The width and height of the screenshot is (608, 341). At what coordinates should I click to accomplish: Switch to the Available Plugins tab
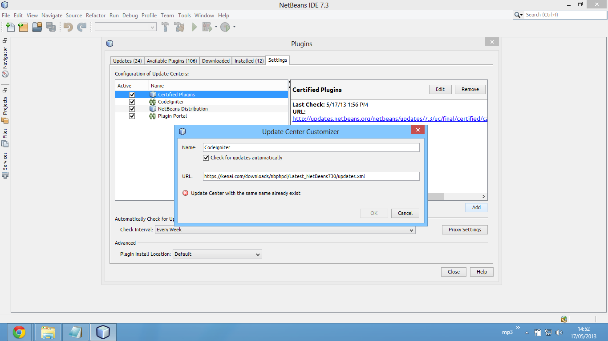click(x=172, y=61)
